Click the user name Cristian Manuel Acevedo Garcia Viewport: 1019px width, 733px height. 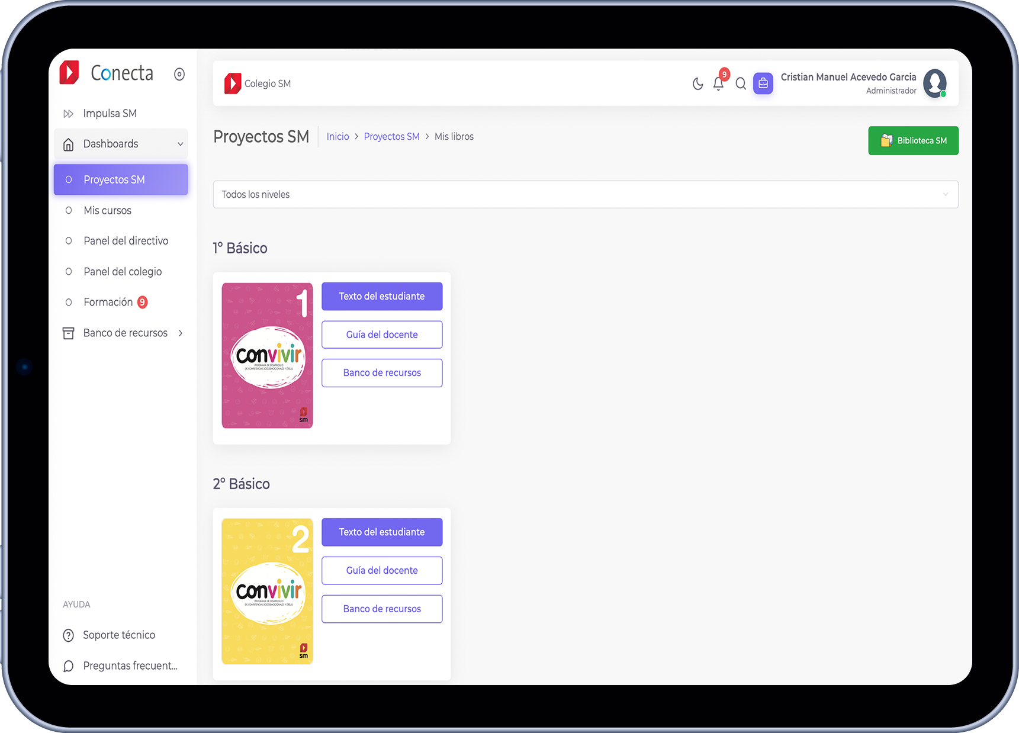(x=848, y=77)
